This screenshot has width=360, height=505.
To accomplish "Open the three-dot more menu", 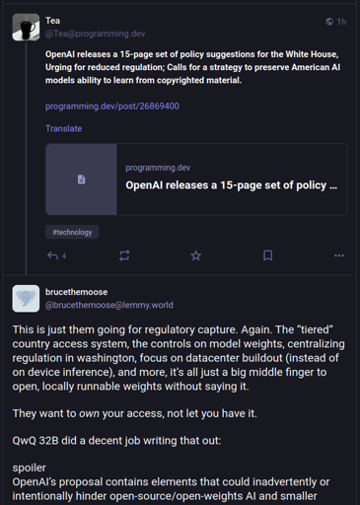I will pyautogui.click(x=339, y=255).
